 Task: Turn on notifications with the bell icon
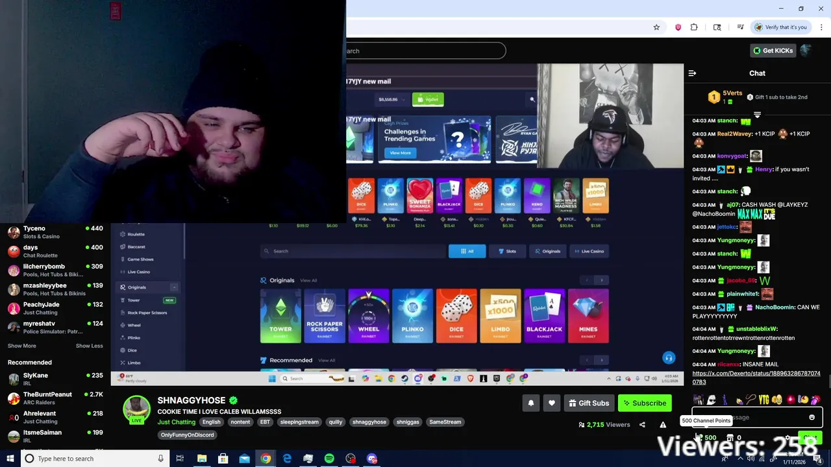click(531, 403)
